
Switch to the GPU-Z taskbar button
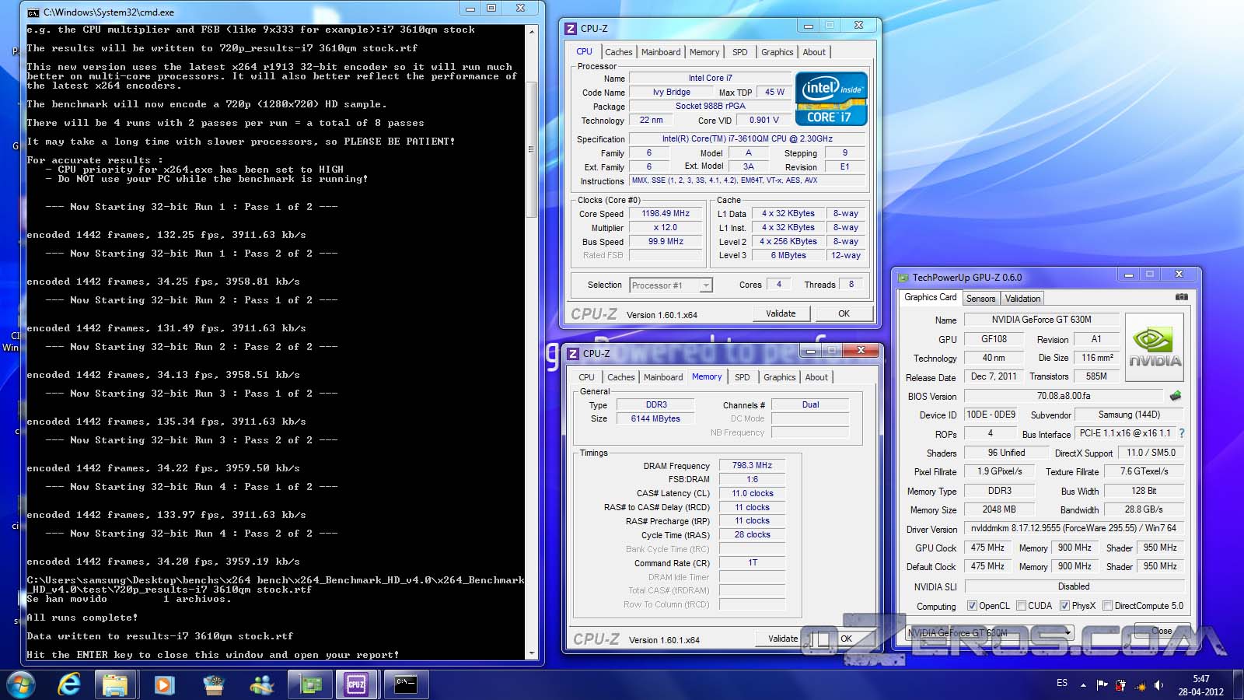coord(310,684)
